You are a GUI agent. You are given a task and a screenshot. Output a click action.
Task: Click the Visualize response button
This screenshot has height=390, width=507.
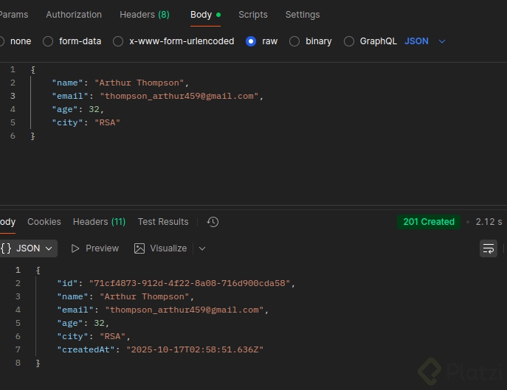click(161, 248)
